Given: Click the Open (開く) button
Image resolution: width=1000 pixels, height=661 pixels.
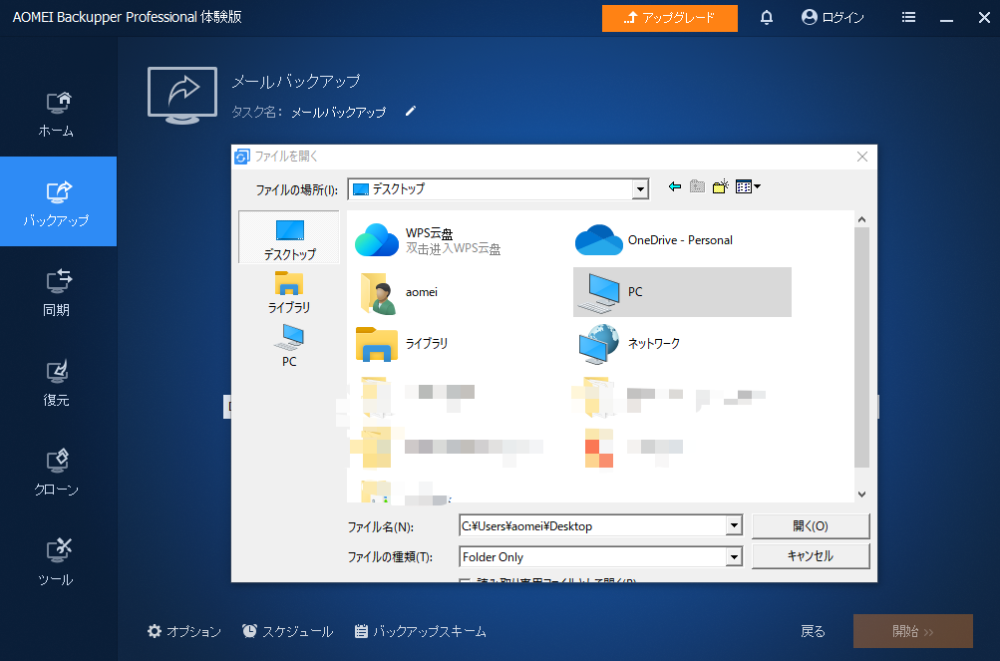Looking at the screenshot, I should (811, 525).
